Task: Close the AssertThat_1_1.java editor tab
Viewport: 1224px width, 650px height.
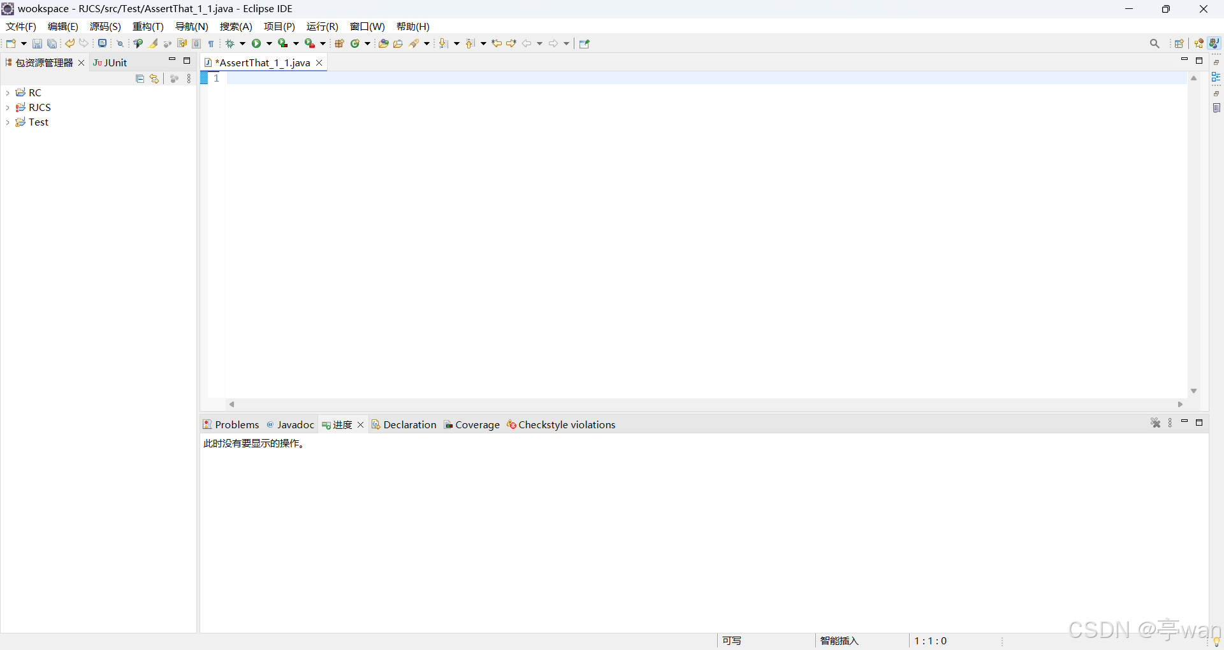Action: pyautogui.click(x=319, y=62)
